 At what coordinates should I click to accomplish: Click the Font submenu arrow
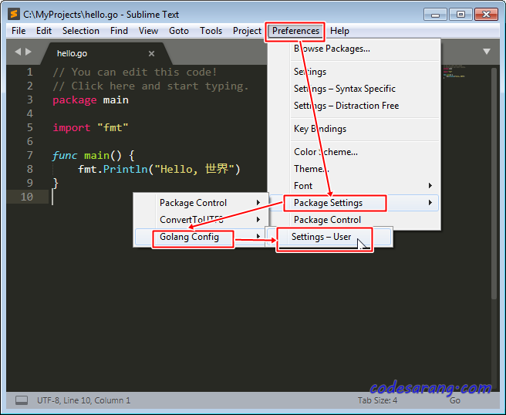[430, 186]
